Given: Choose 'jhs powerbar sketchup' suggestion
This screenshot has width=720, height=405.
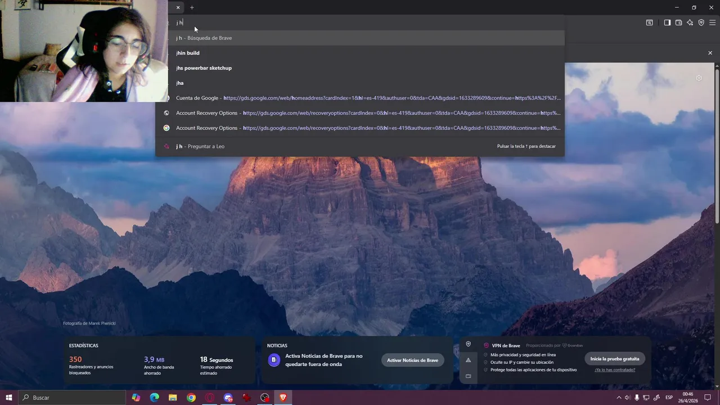Looking at the screenshot, I should point(360,68).
